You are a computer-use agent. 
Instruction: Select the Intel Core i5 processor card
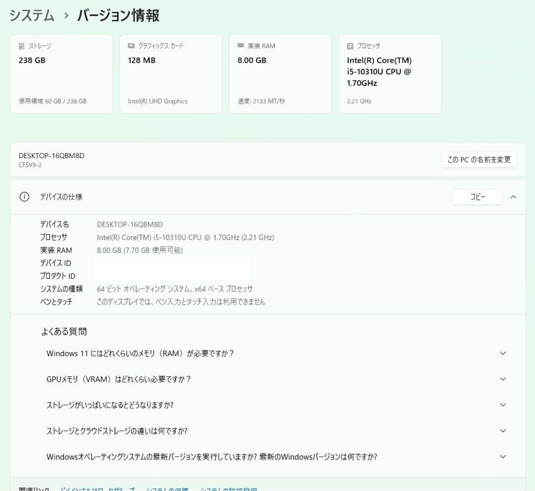[389, 73]
